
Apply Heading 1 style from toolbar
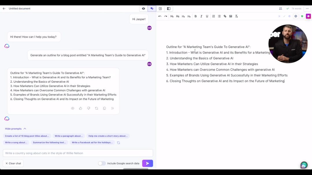[x=172, y=16]
